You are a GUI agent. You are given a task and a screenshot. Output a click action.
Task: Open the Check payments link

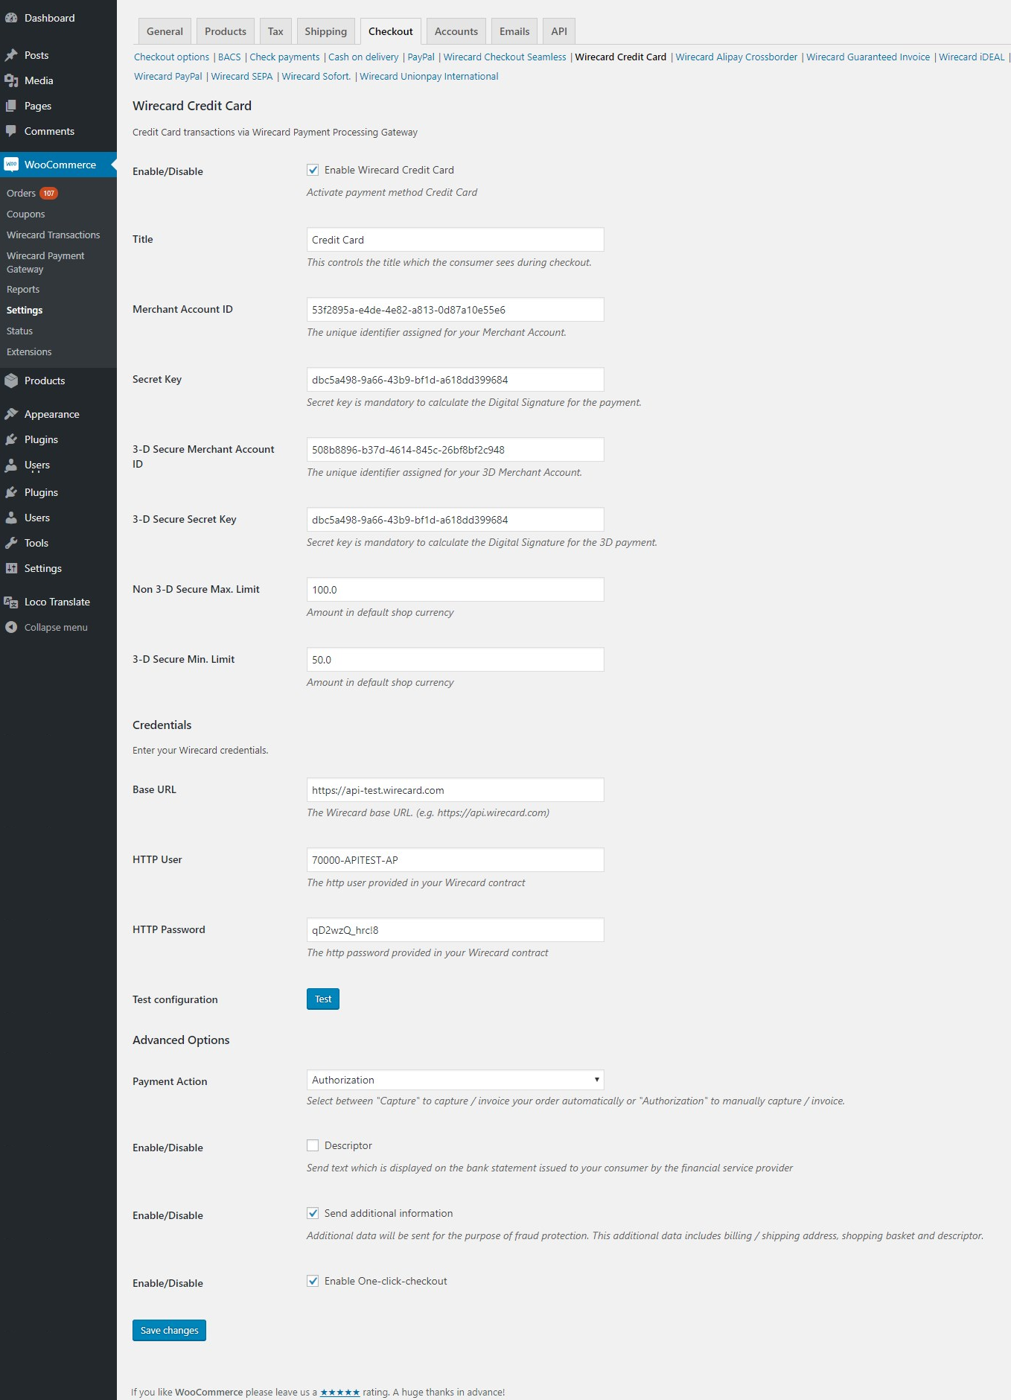[284, 57]
